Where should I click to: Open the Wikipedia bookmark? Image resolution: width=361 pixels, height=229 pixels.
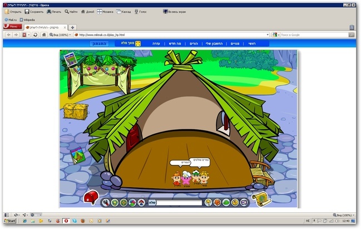click(27, 20)
